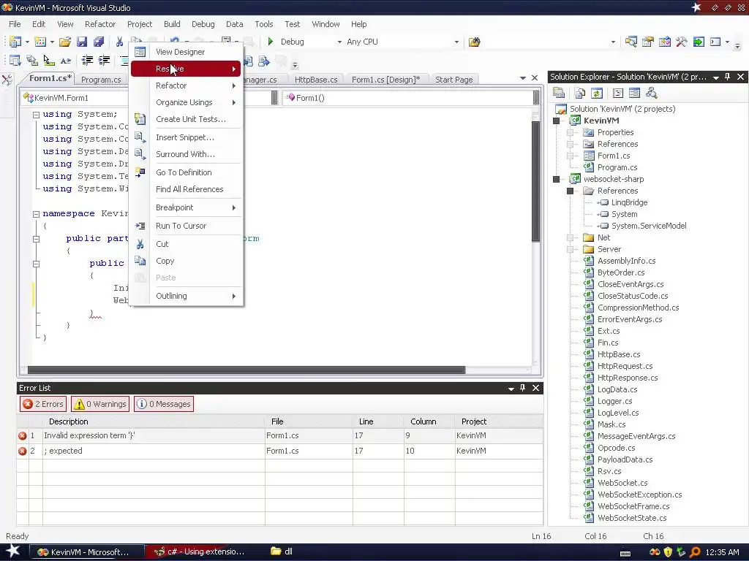The width and height of the screenshot is (749, 561).
Task: Open the Toolbox hammer-and-wrench icon
Action: tap(682, 42)
